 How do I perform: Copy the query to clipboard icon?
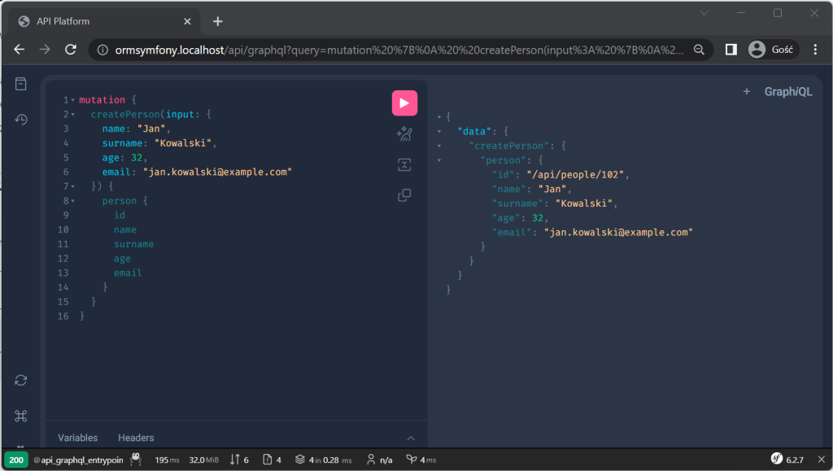coord(404,195)
